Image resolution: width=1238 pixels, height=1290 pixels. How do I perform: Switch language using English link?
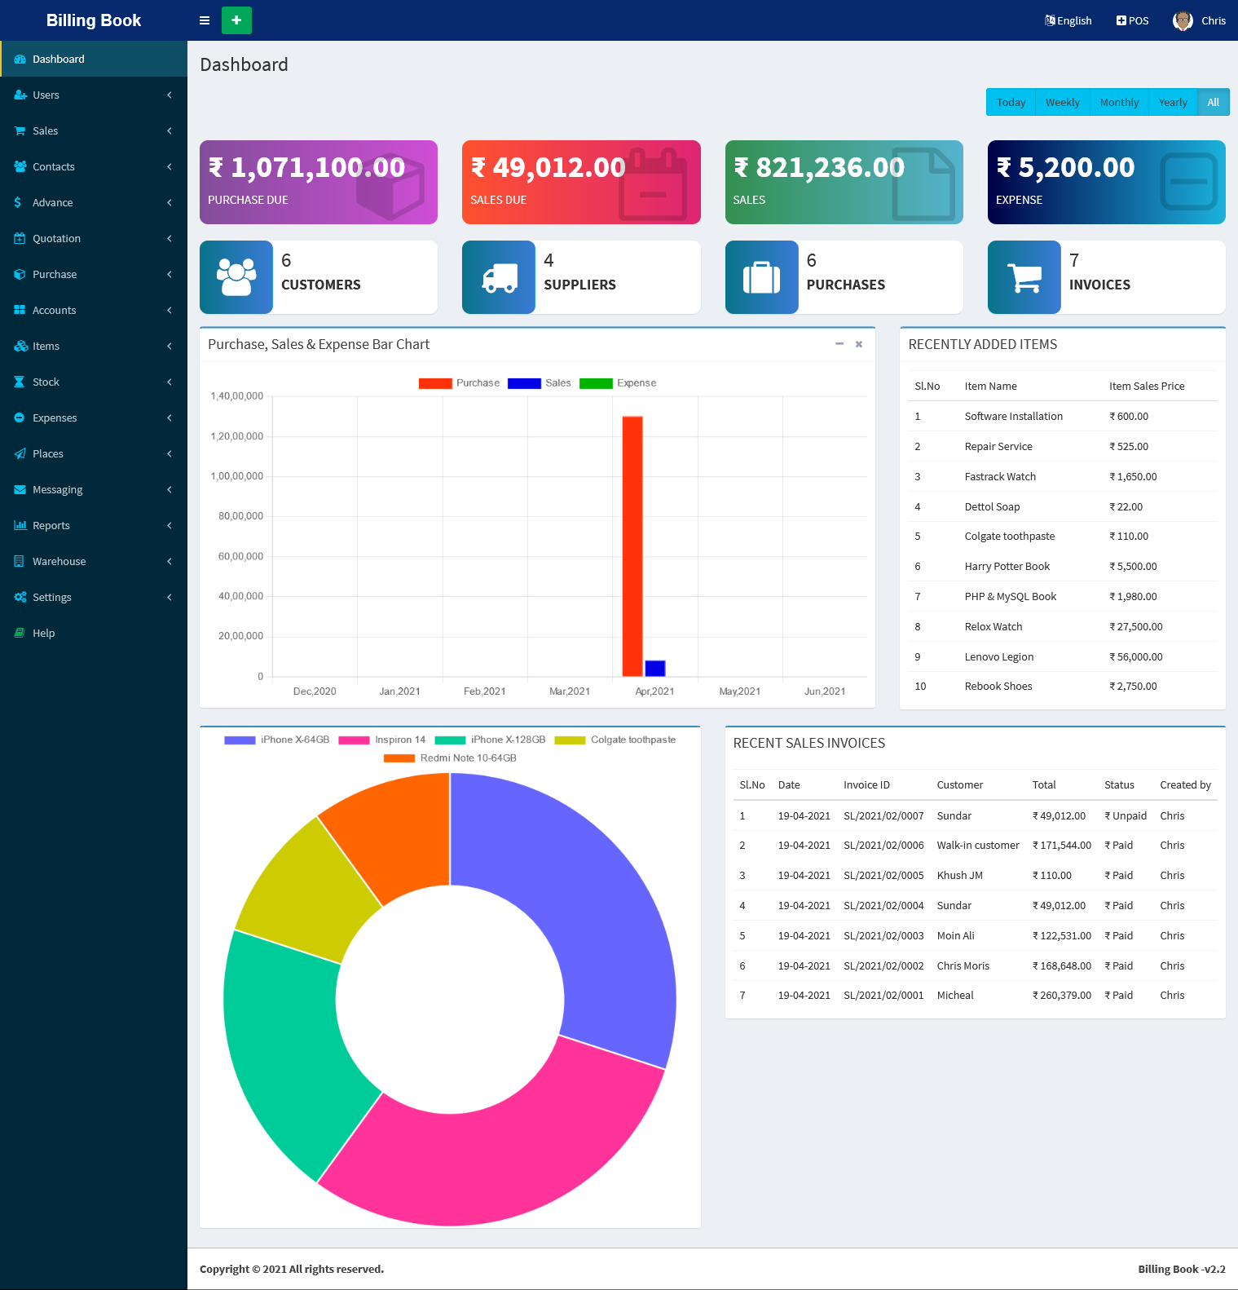[1068, 20]
